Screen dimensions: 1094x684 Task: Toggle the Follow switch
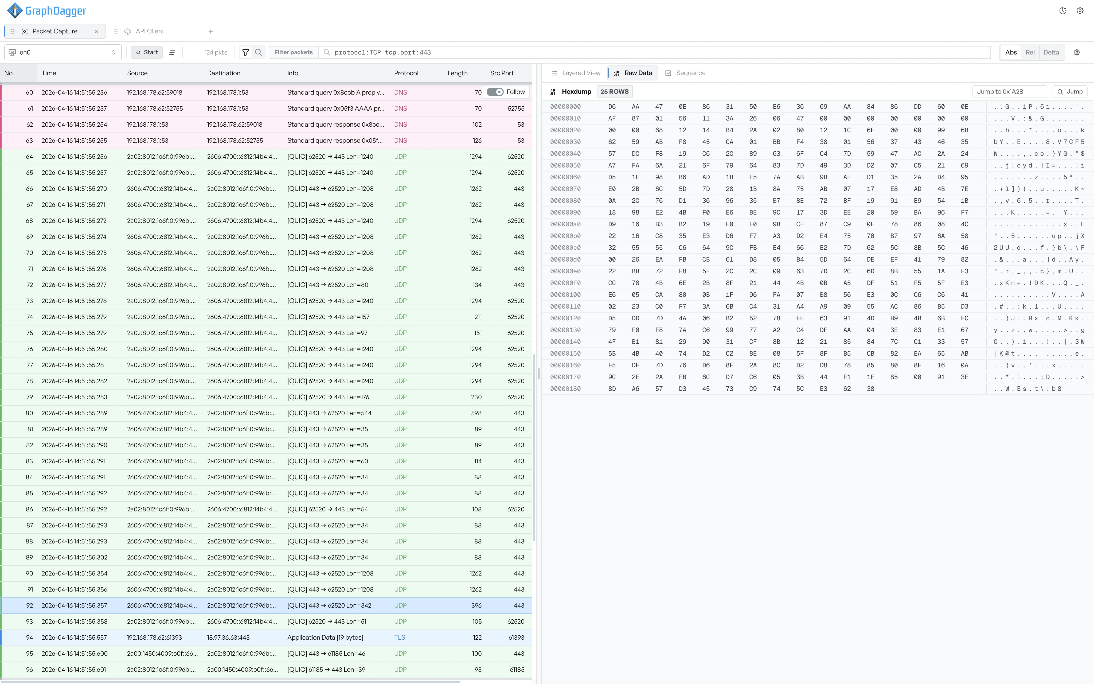coord(495,92)
